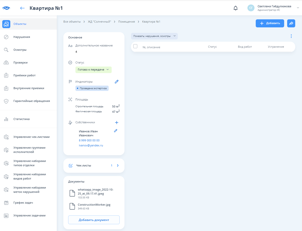The height and width of the screenshot is (231, 302).
Task: Expand the Светлана Габдулхакова user menu
Action: [x=298, y=8]
